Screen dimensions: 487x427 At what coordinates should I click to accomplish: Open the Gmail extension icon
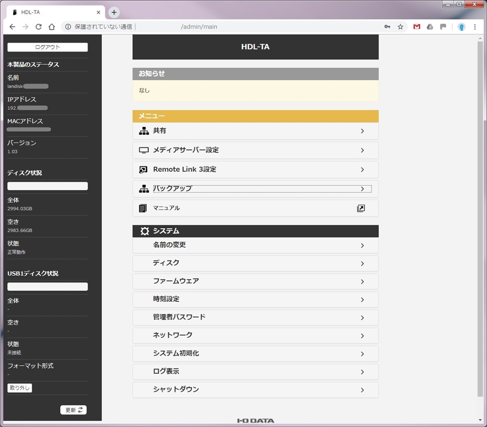click(417, 27)
